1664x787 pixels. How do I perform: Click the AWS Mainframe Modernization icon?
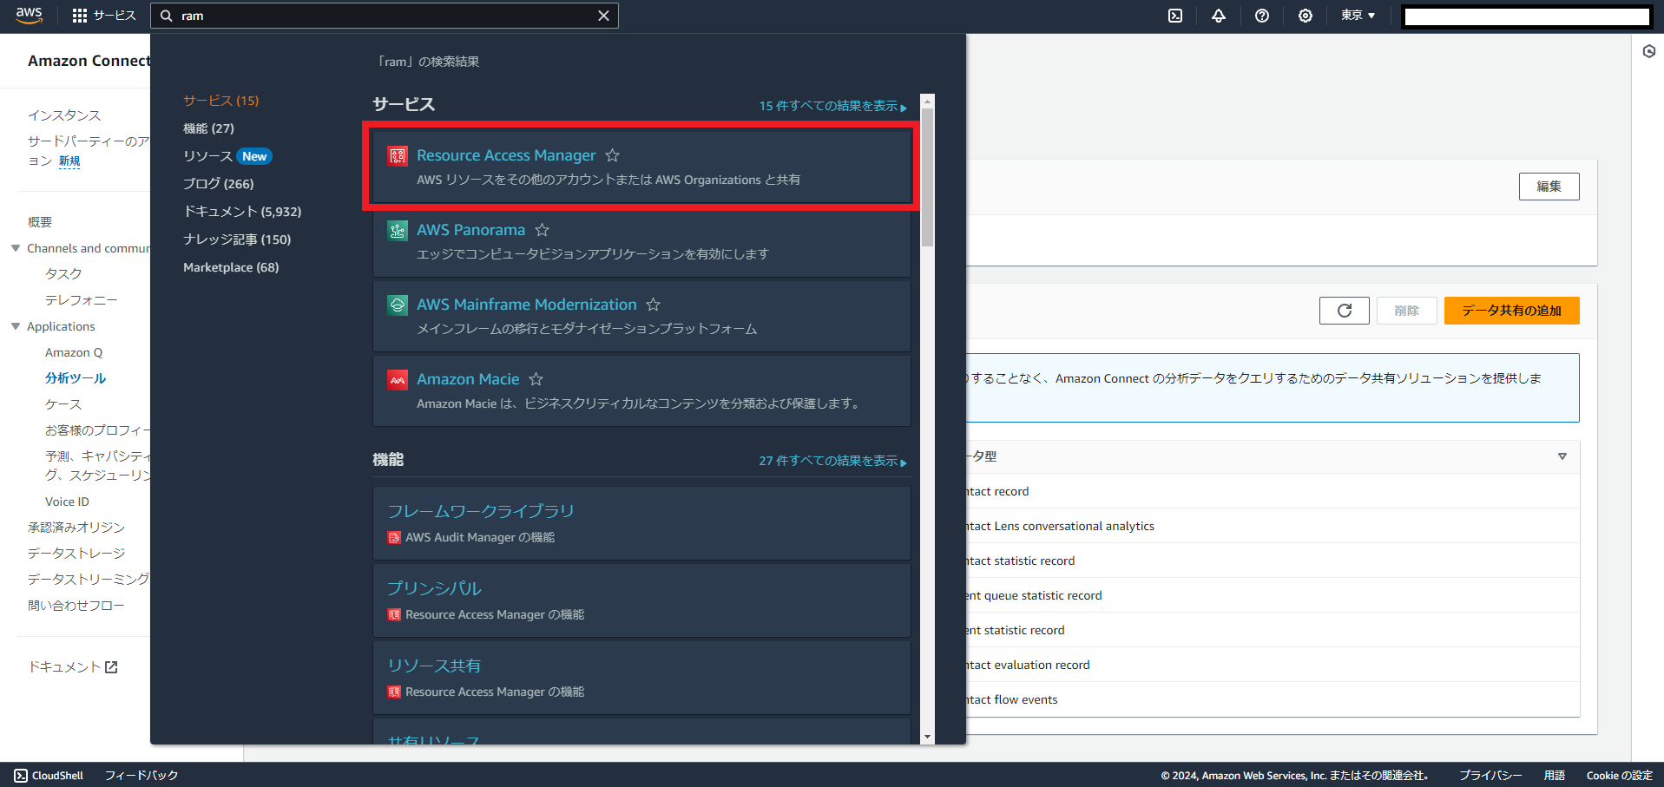point(398,305)
